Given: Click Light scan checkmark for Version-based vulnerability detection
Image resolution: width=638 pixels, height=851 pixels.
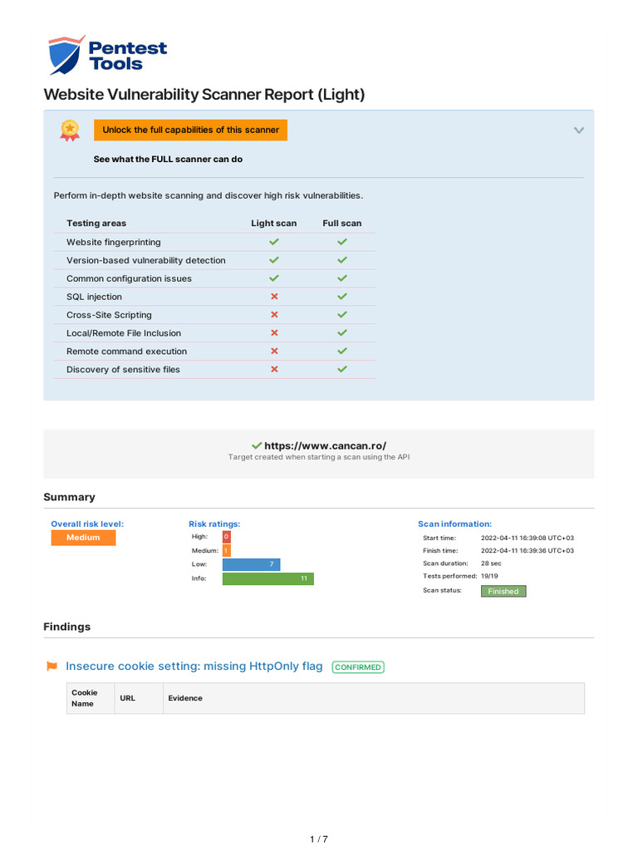Looking at the screenshot, I should pos(274,260).
